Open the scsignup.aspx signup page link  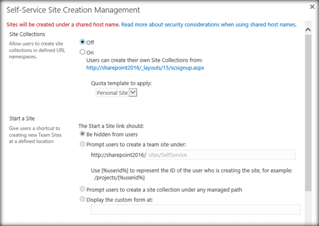click(146, 68)
